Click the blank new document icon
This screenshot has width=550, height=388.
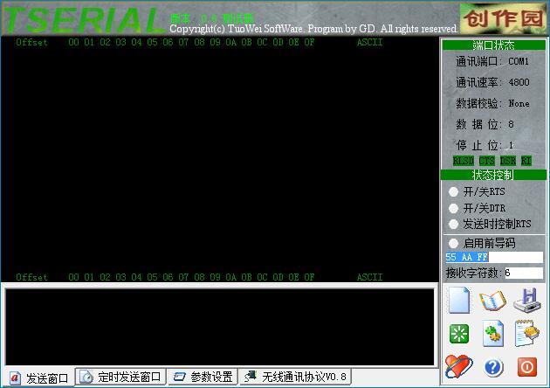pos(459,300)
